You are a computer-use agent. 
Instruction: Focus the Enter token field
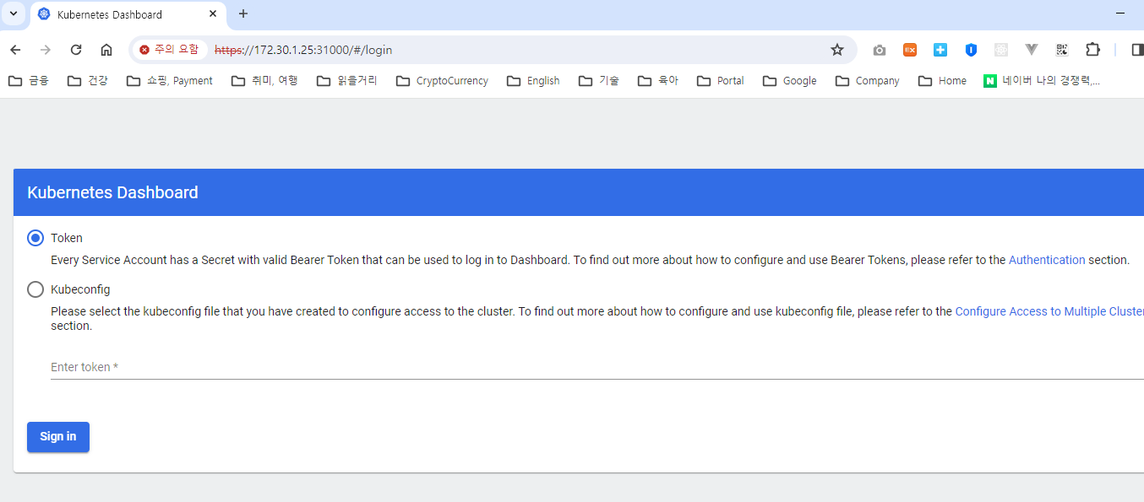597,367
